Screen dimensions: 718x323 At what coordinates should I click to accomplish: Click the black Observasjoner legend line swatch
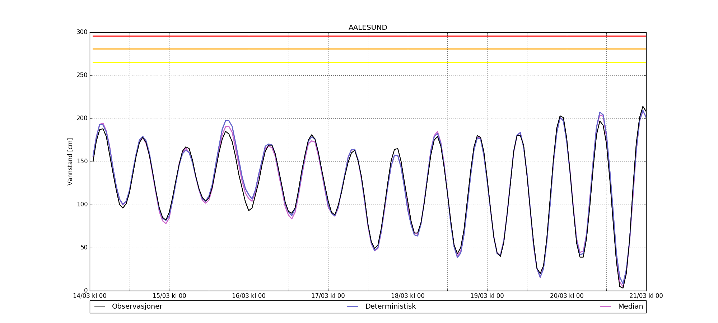[x=99, y=306]
